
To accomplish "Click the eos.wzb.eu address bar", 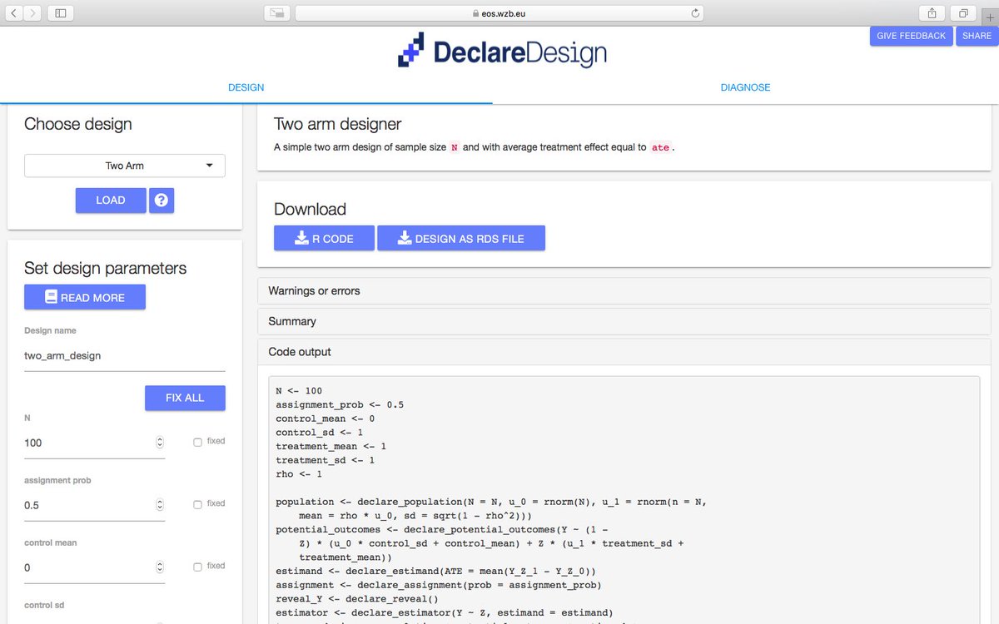I will [x=499, y=13].
